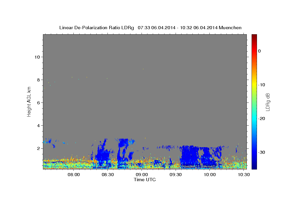Image resolution: width=305 pixels, height=203 pixels.
Task: Click the 08:30 time axis label
Action: pos(108,175)
